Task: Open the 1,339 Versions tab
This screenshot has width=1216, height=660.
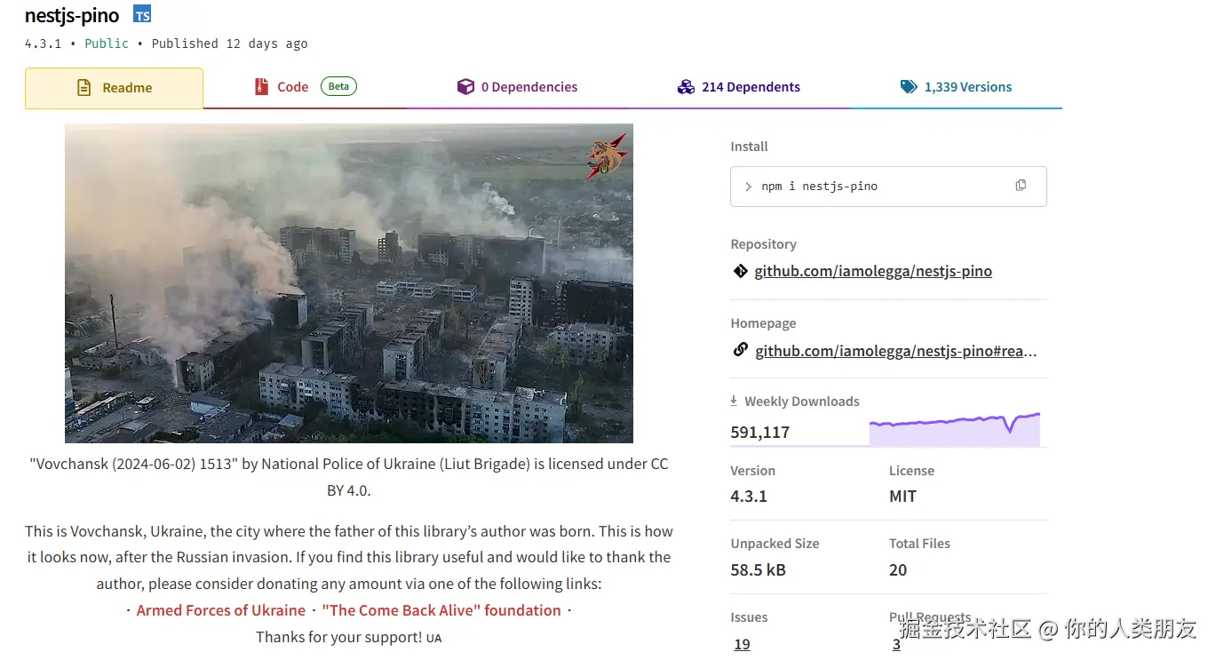Action: 967,87
